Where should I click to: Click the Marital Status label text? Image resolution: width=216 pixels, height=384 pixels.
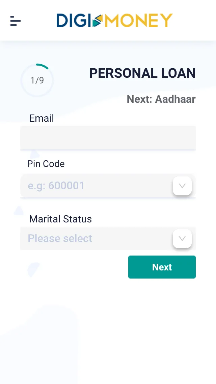pos(60,219)
